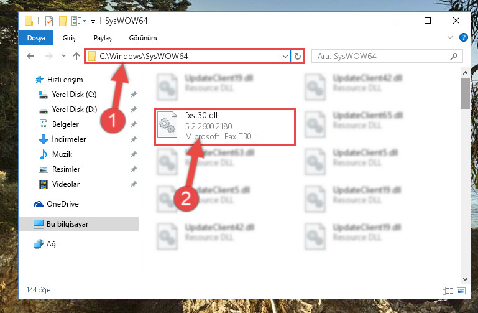Screen dimensions: 478x313
Task: Refresh the SysWOW64 folder view
Action: [x=298, y=56]
